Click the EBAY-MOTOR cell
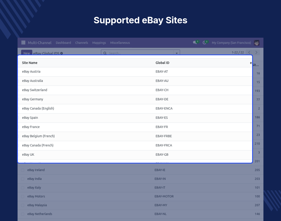281x221 pixels. 164,196
